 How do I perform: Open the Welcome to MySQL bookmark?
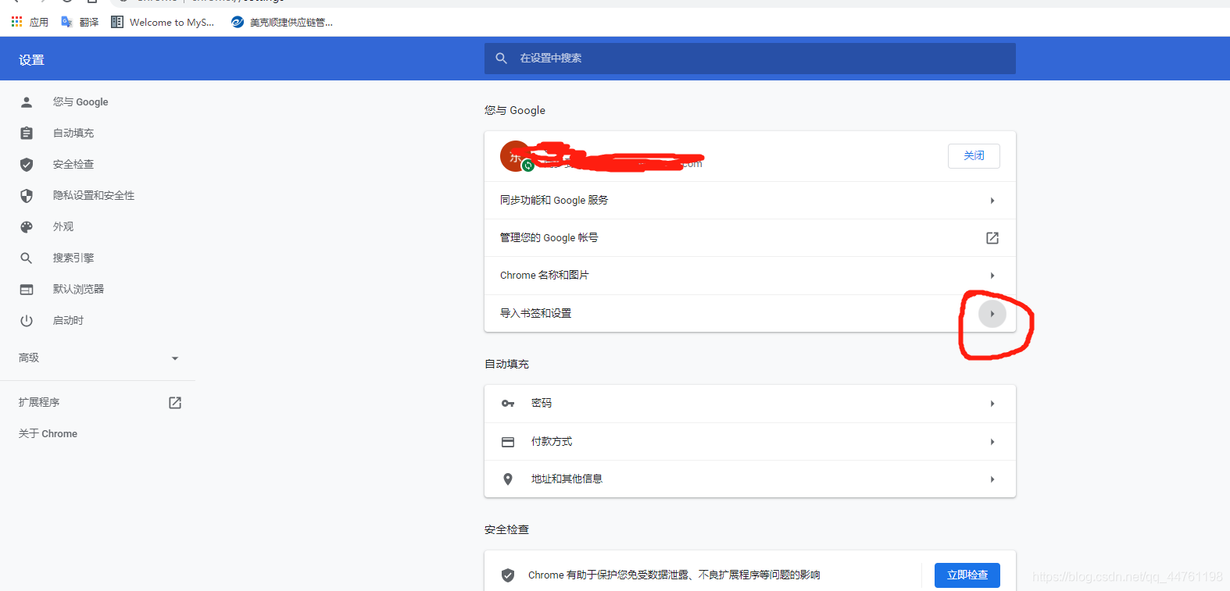click(163, 22)
